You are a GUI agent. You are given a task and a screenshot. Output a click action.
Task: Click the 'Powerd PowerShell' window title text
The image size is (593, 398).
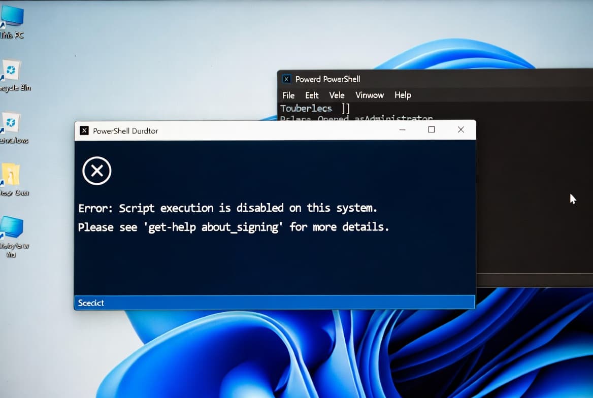(x=327, y=79)
